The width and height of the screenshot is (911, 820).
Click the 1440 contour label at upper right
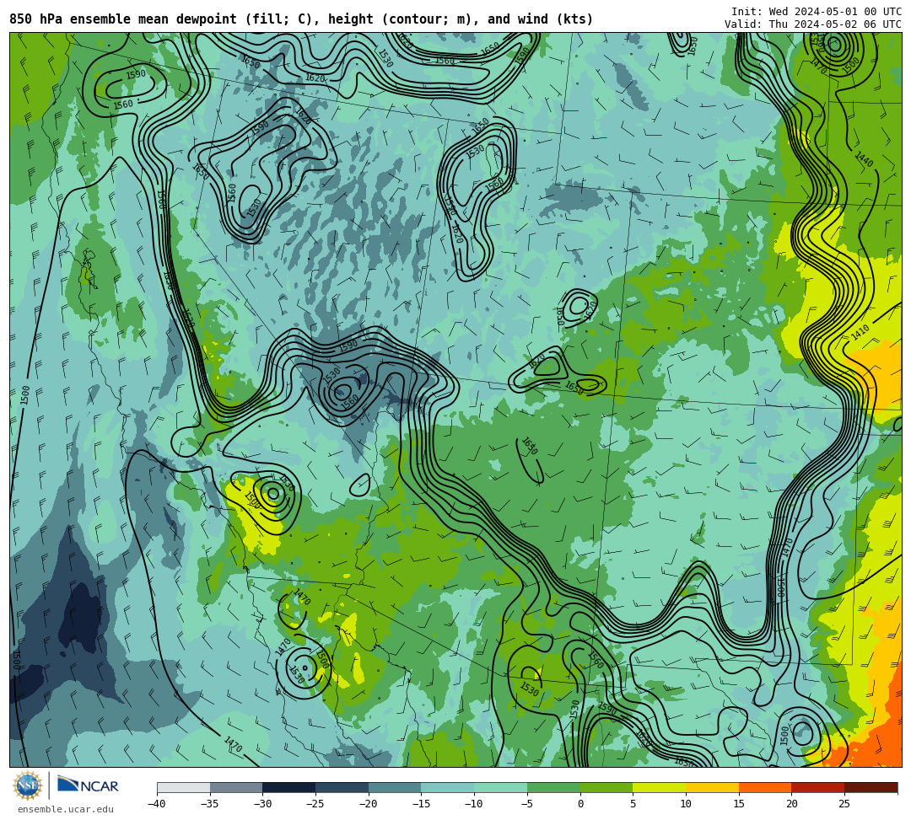click(x=865, y=158)
